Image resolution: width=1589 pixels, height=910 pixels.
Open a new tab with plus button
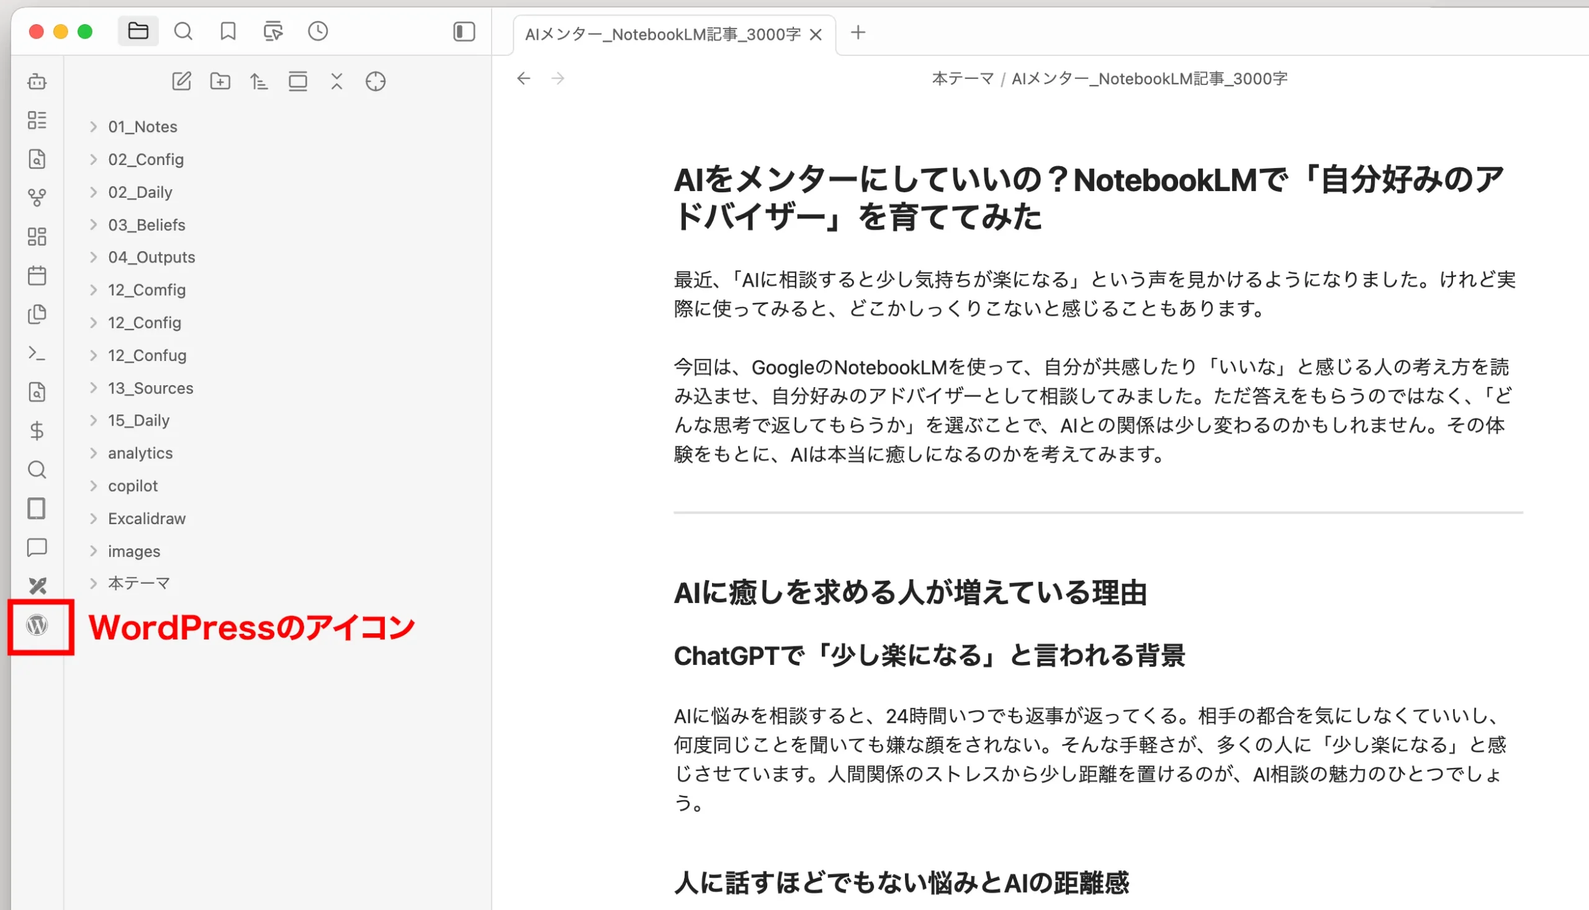pyautogui.click(x=858, y=32)
